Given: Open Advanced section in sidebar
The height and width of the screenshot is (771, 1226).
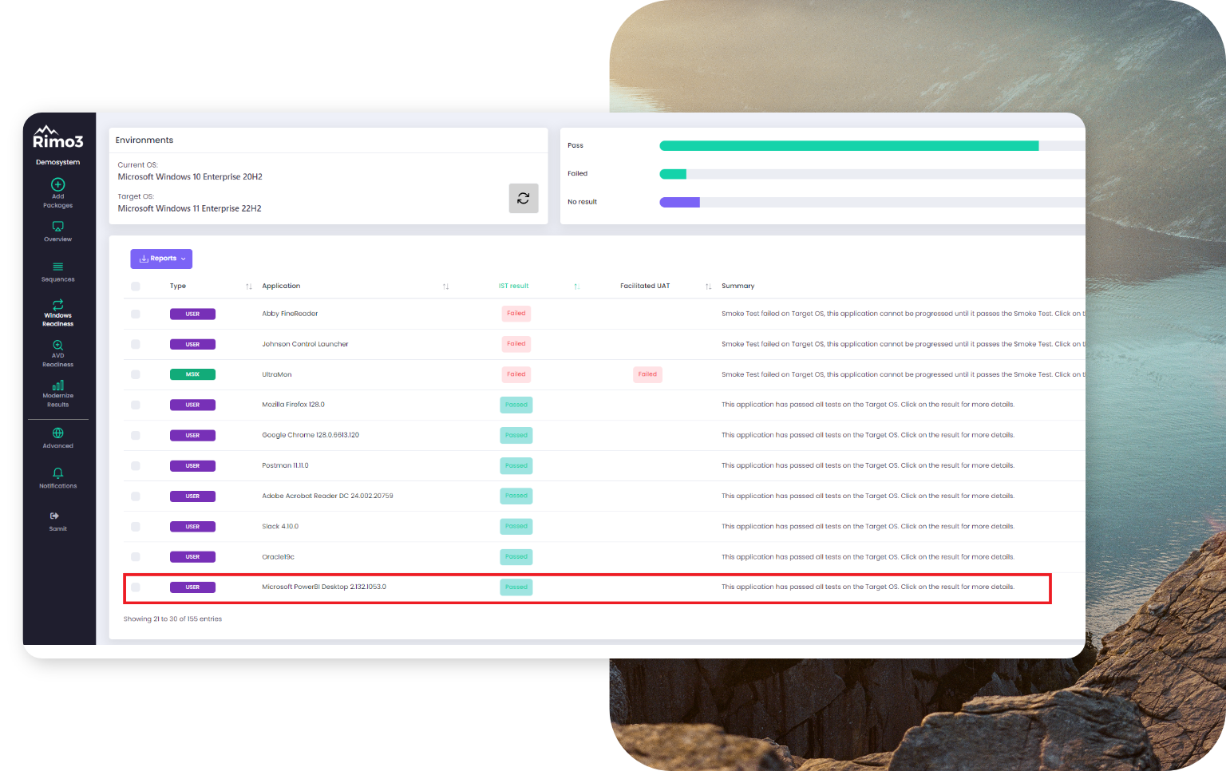Looking at the screenshot, I should click(x=57, y=438).
